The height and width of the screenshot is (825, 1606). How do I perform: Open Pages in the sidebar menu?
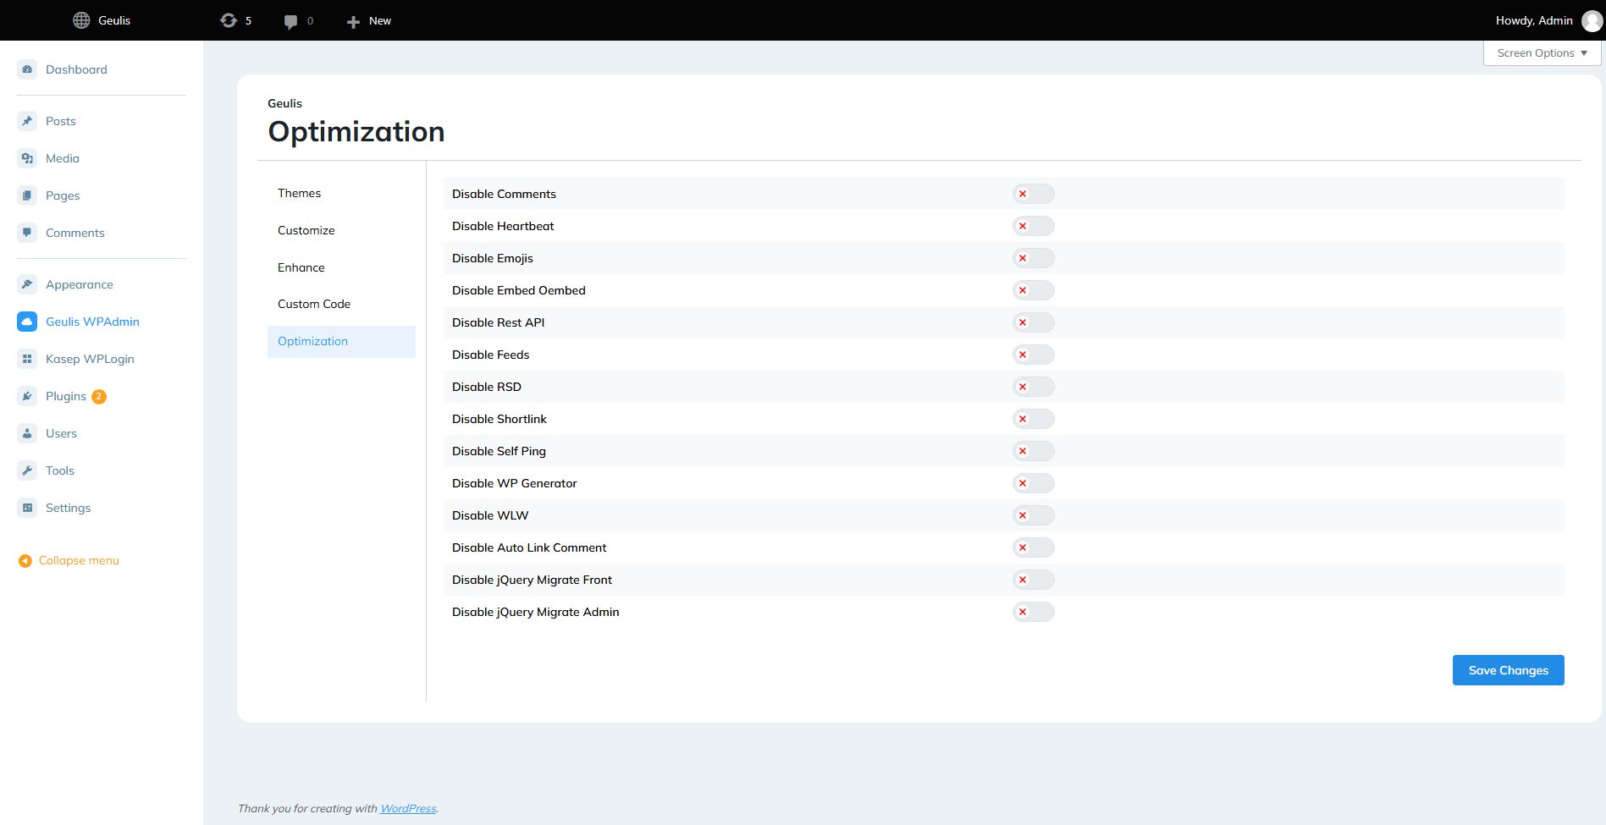point(63,195)
